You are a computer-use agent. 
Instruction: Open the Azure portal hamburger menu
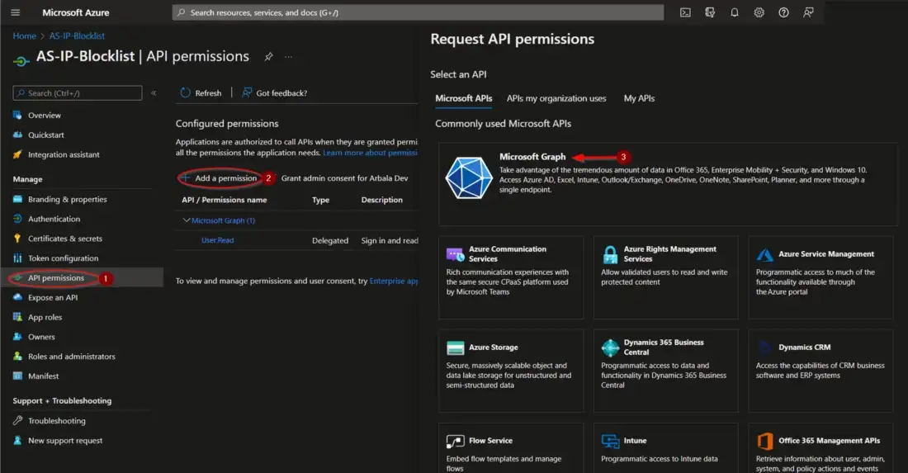pyautogui.click(x=16, y=12)
